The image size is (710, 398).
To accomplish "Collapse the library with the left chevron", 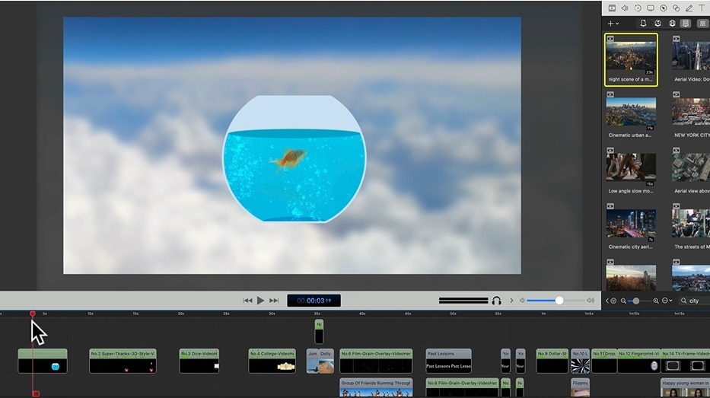I will [607, 301].
